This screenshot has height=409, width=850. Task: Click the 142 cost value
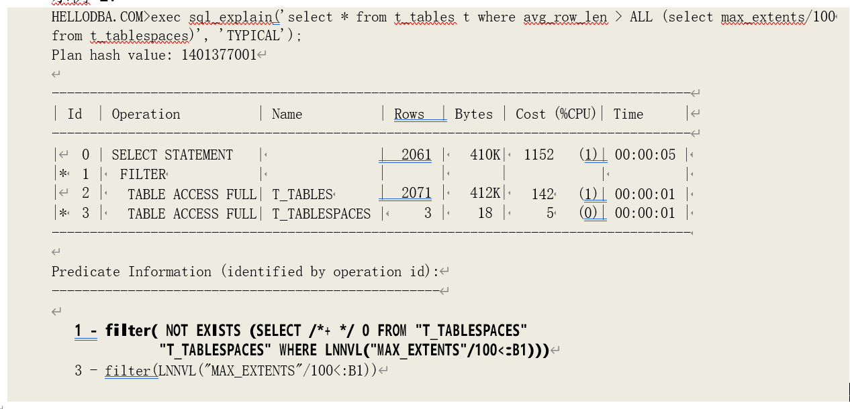tap(543, 194)
